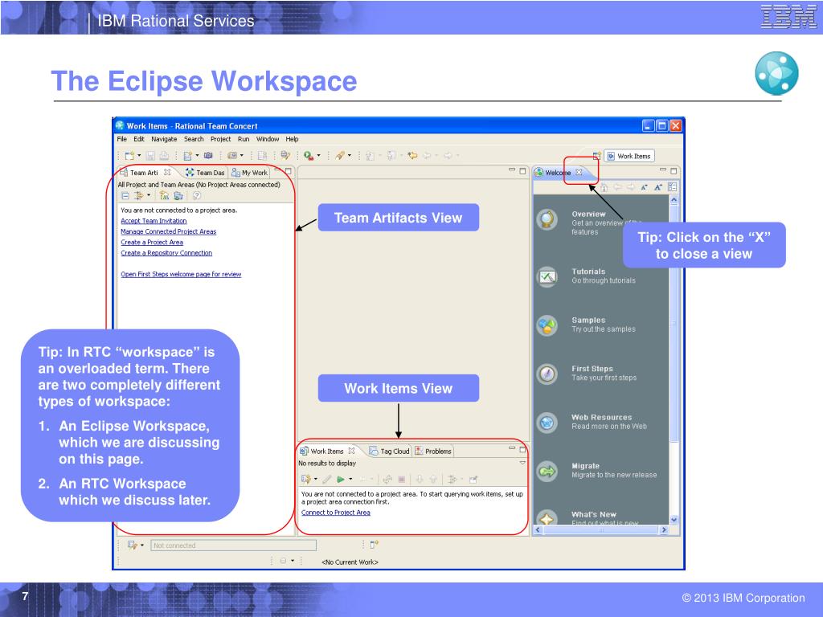Open dropdown next to filter icon in Team Artifacts
This screenshot has width=823, height=617.
pos(149,196)
